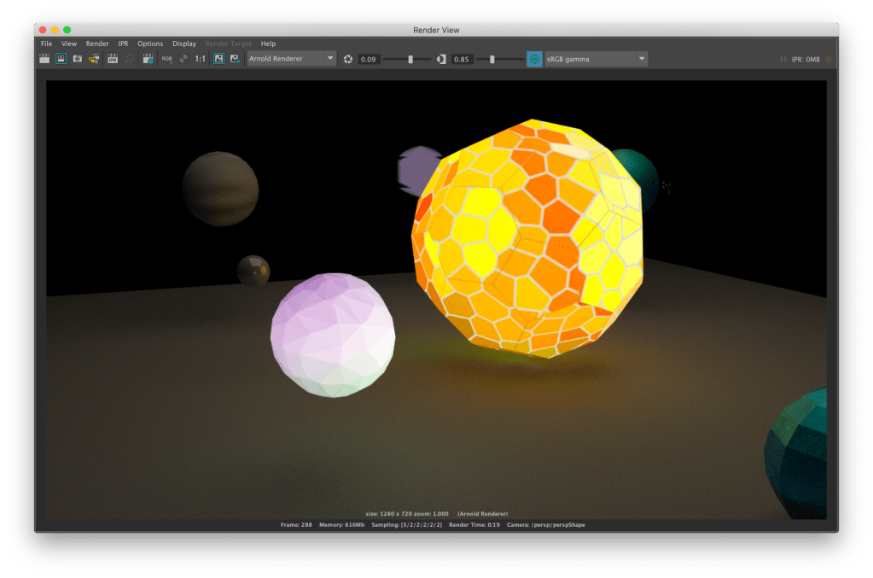873x578 pixels.
Task: Open Render Settings via clapperboard gear icon
Action: click(148, 59)
